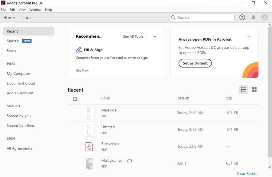Image resolution: width=272 pixels, height=177 pixels.
Task: Open Bienvenida by clicking its PDF icon
Action: (89, 146)
